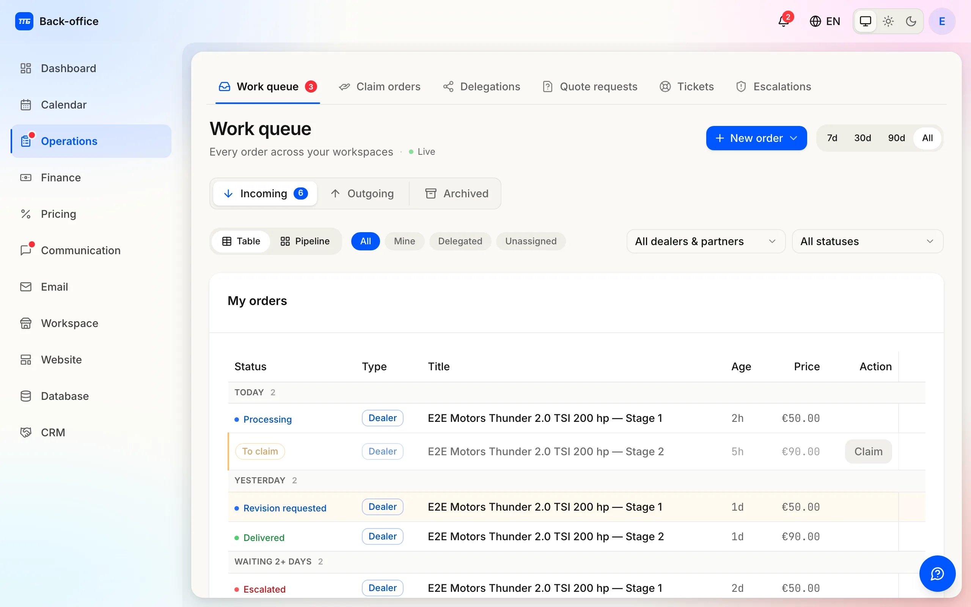
Task: Open Database section
Action: [x=91, y=396]
